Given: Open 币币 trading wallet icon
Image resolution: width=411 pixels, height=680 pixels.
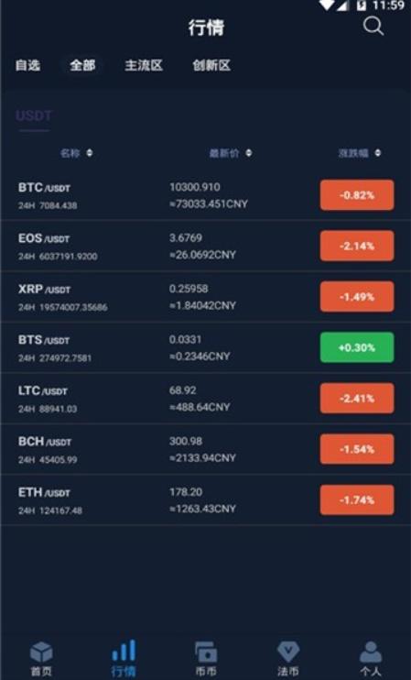Looking at the screenshot, I should (206, 652).
